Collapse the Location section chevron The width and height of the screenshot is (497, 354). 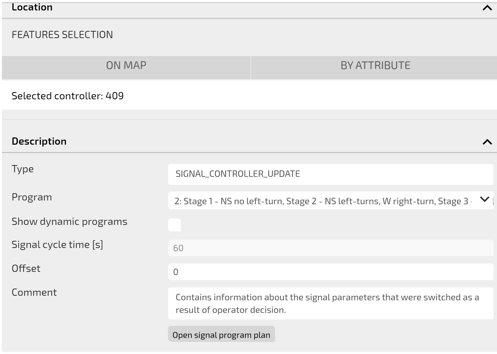click(x=487, y=8)
